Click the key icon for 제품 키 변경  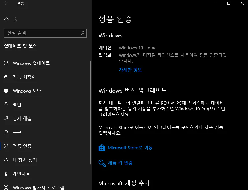102,163
